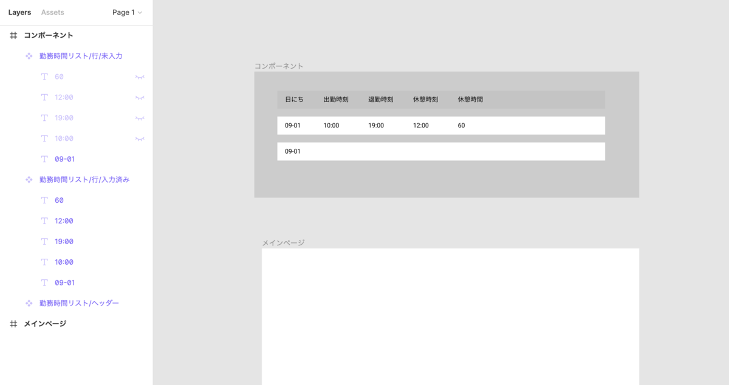Viewport: 729px width, 385px height.
Task: Click the text layer icon beside 12:00 in 入力済み
Action: [44, 220]
